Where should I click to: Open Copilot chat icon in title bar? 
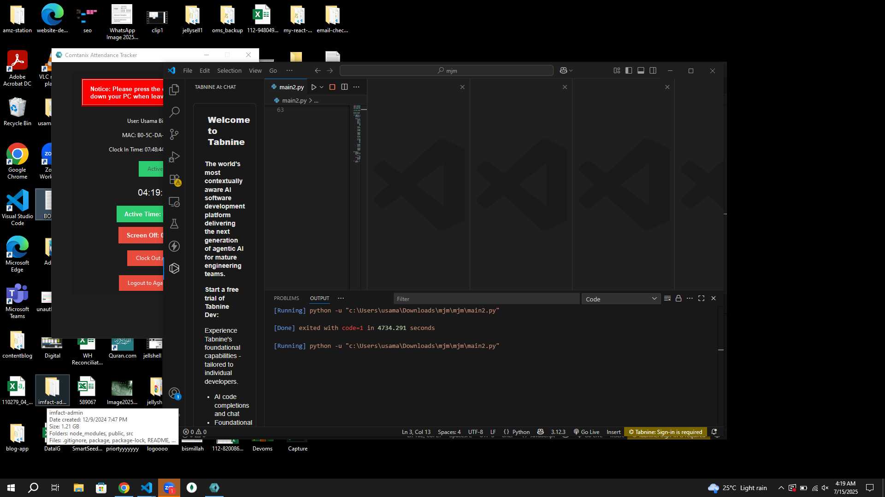tap(563, 70)
